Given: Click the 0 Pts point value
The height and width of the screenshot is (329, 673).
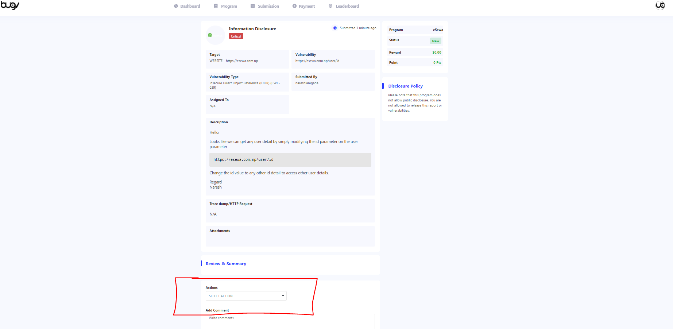Looking at the screenshot, I should pos(437,63).
